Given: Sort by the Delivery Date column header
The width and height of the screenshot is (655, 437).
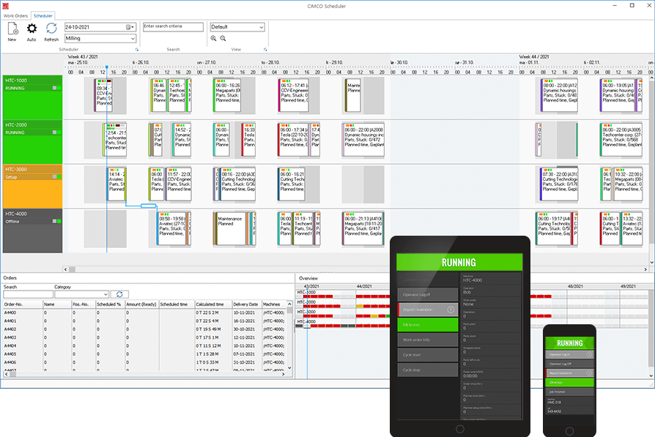Looking at the screenshot, I should coord(246,305).
